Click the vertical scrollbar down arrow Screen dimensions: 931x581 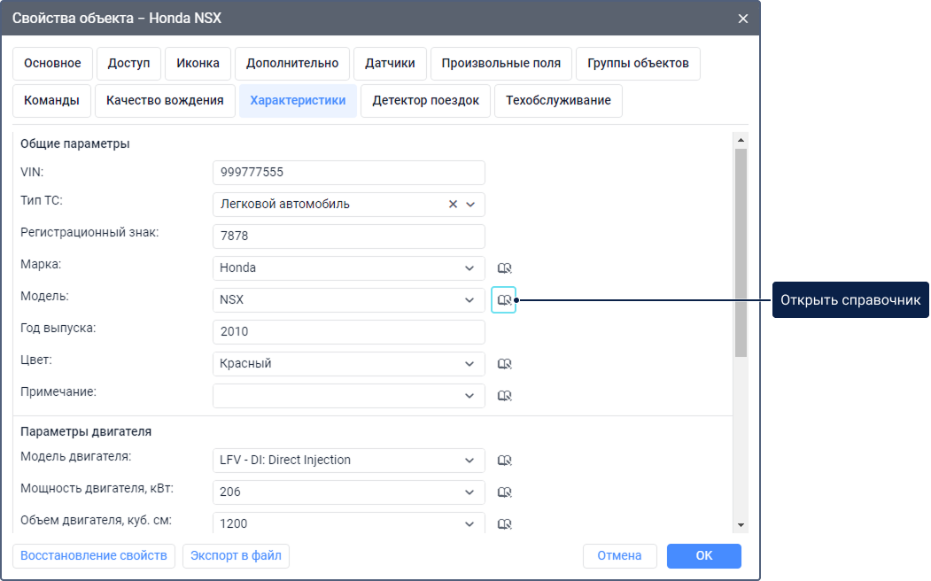pos(741,525)
